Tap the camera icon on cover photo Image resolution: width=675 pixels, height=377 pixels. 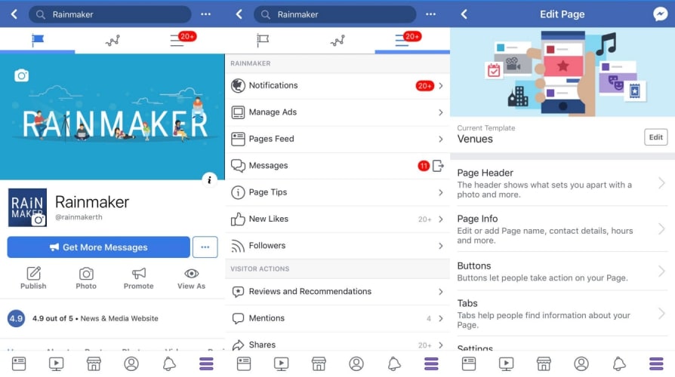(22, 75)
